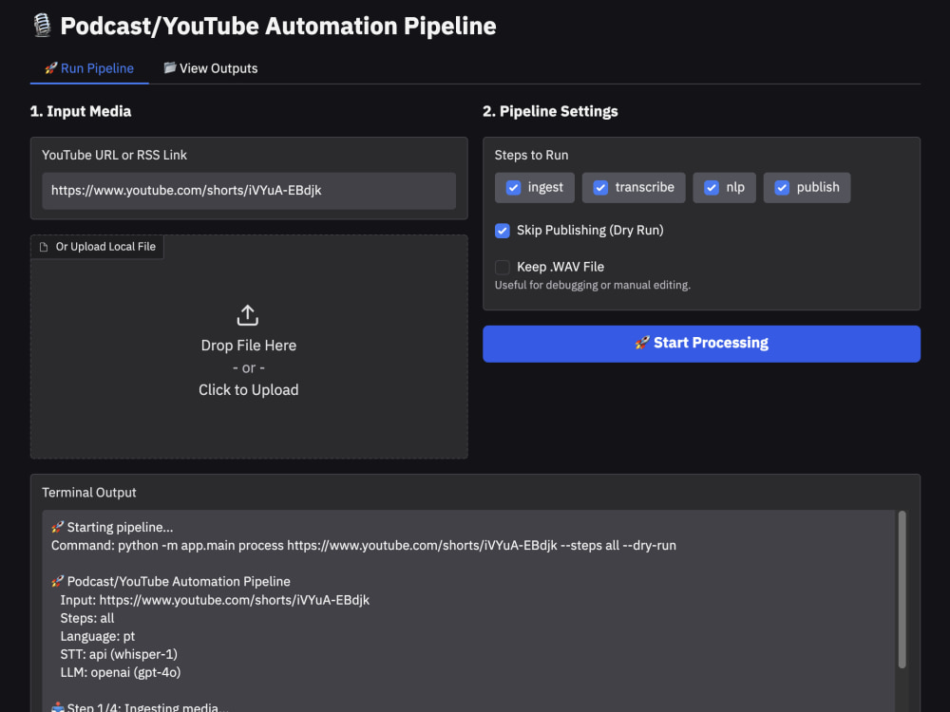The height and width of the screenshot is (712, 950).
Task: Uncheck the ingest step checkbox
Action: 513,188
